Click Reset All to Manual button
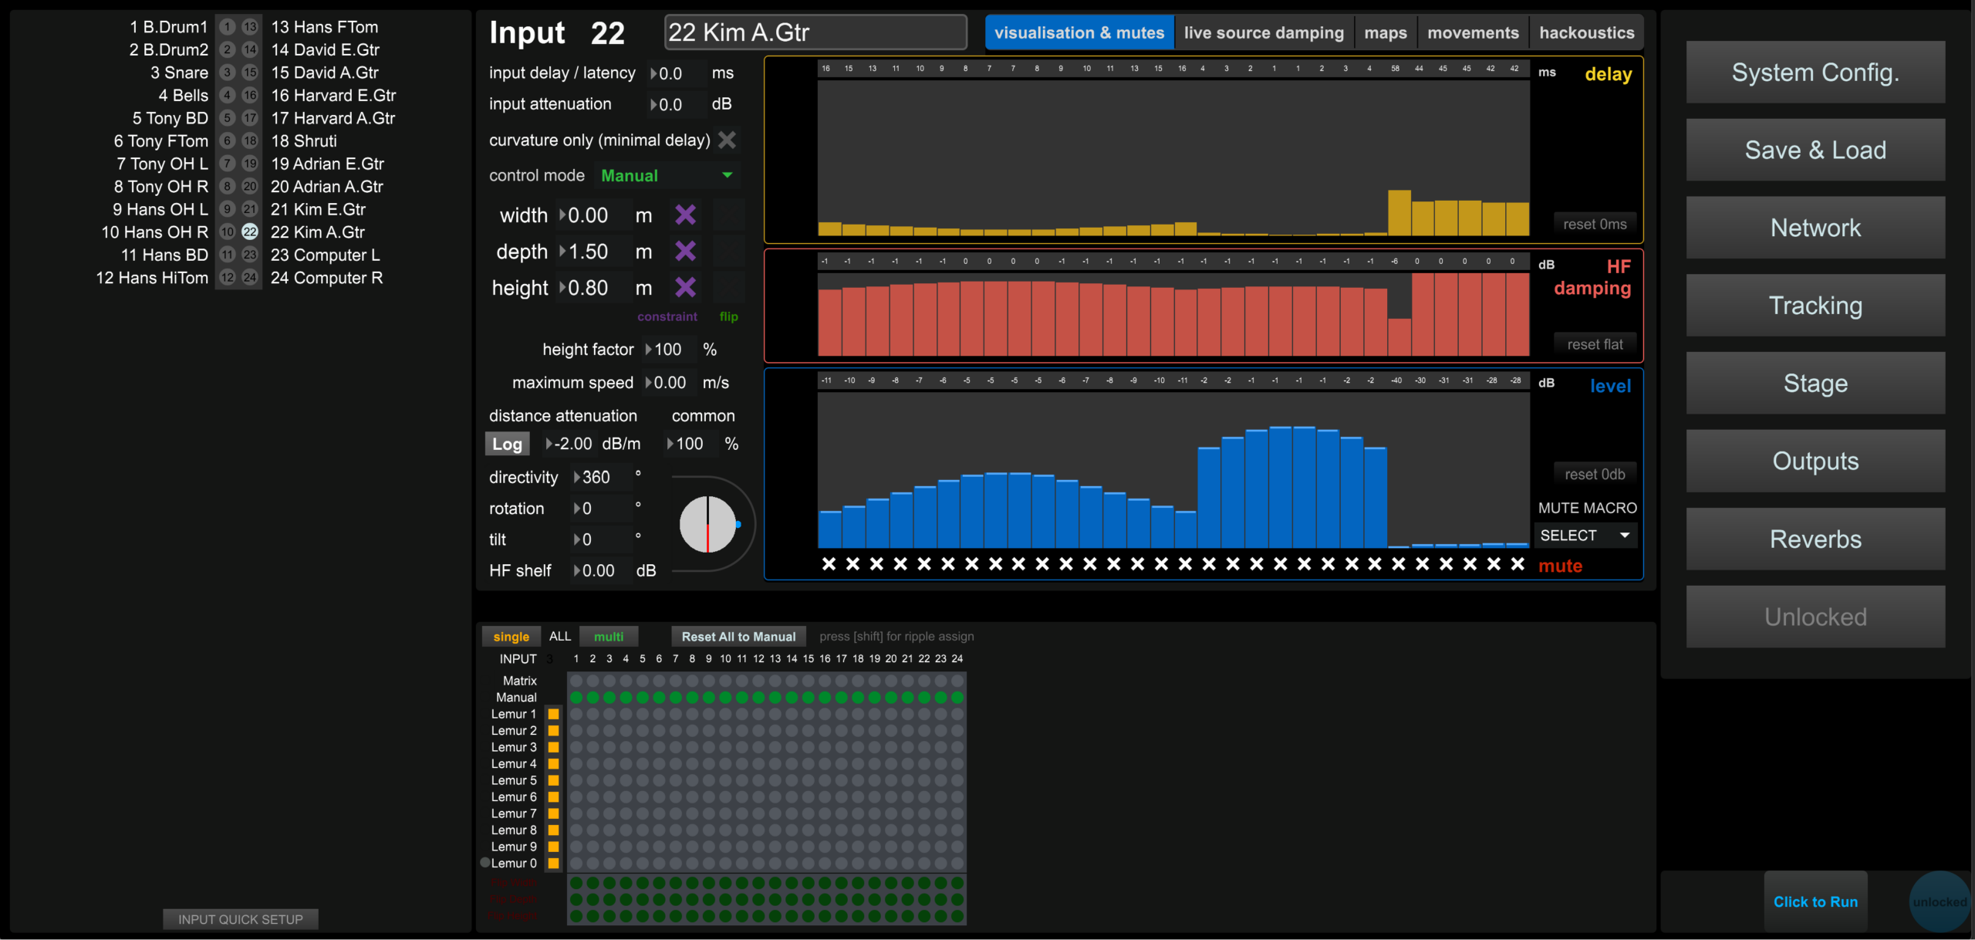 pyautogui.click(x=738, y=637)
